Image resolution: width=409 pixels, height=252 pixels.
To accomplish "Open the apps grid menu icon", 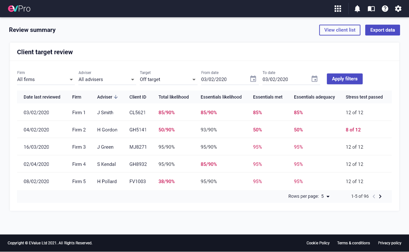I will [x=338, y=9].
